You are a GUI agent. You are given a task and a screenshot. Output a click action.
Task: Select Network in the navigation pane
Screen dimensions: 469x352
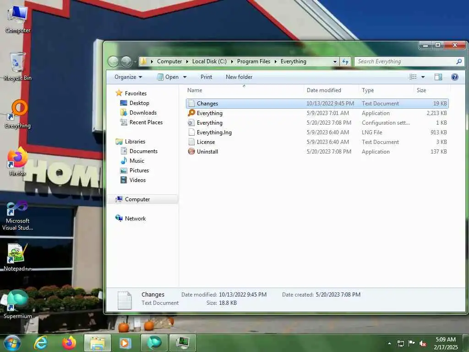pyautogui.click(x=135, y=219)
